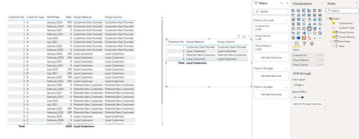
Task: Remove Group Measure from Values
Action: pyautogui.click(x=322, y=60)
